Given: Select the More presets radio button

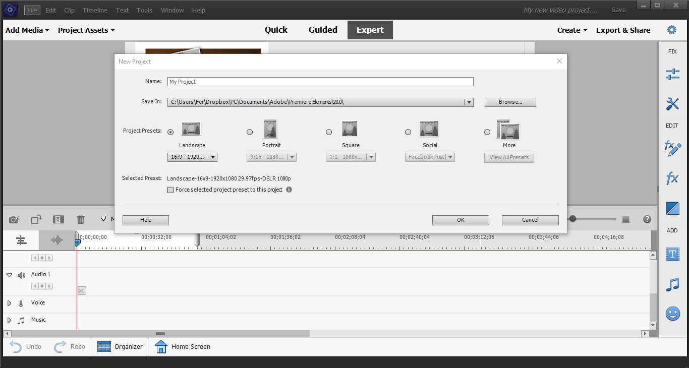Looking at the screenshot, I should click(487, 132).
